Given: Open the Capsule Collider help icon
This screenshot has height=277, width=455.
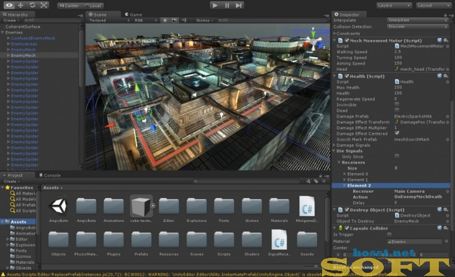Looking at the screenshot, I should 439,228.
